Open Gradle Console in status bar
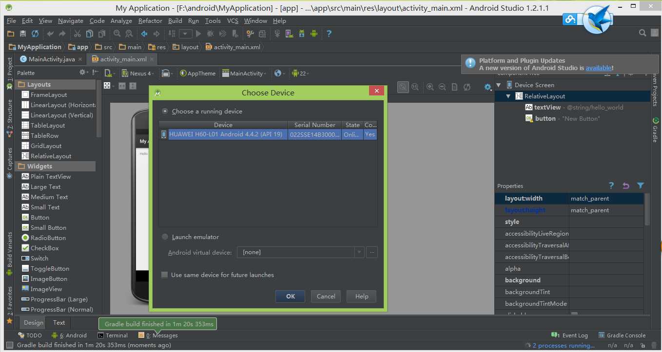 622,335
